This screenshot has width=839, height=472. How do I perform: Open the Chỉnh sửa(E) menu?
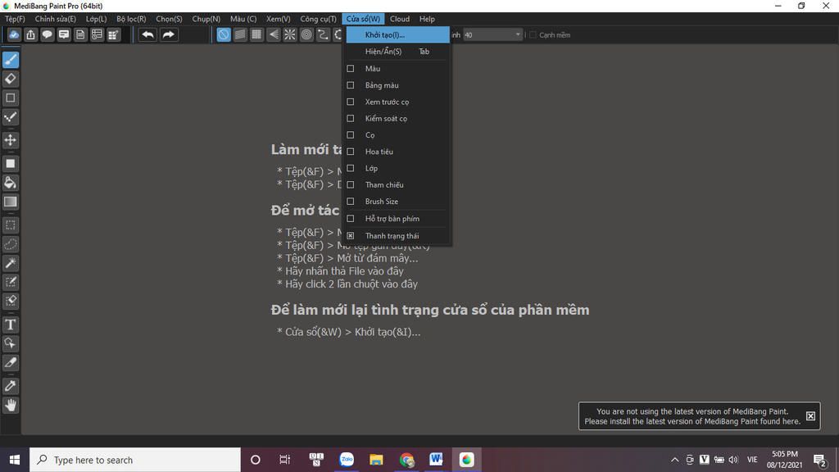[x=56, y=19]
